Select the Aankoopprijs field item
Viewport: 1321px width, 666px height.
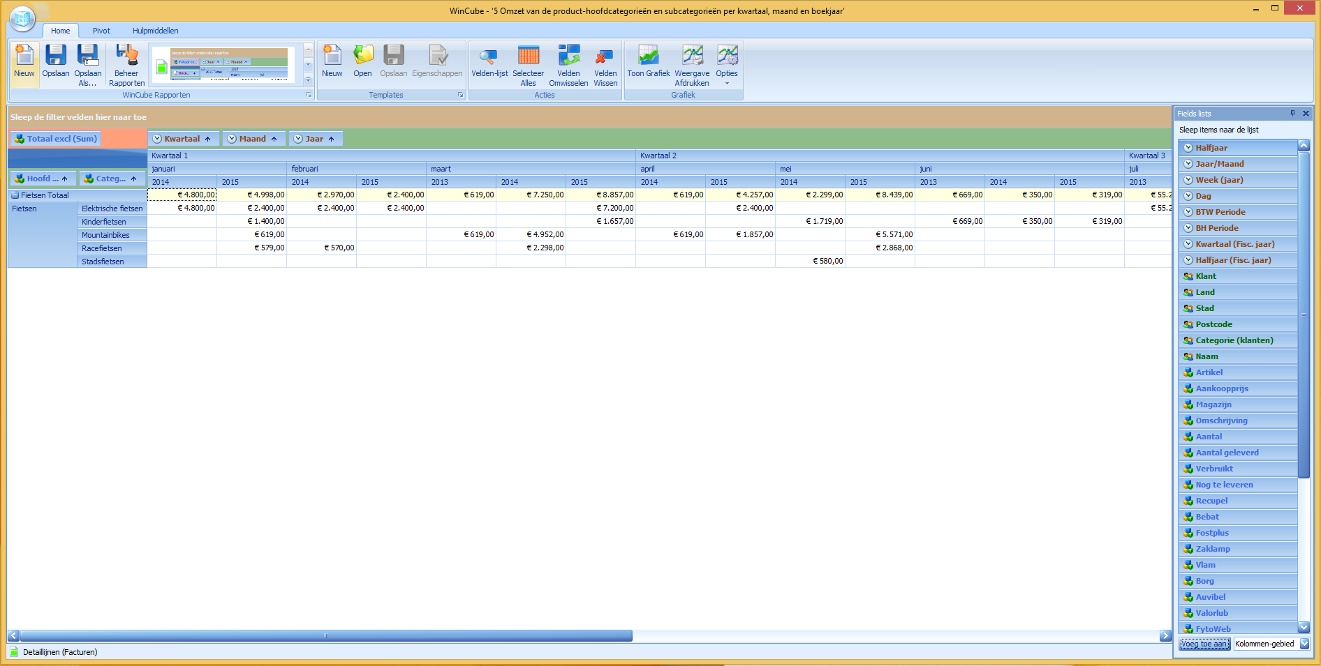1238,388
